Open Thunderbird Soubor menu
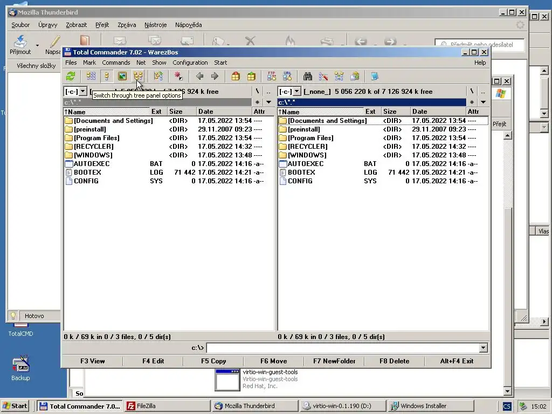Screen dimensions: 552x414 20,25
